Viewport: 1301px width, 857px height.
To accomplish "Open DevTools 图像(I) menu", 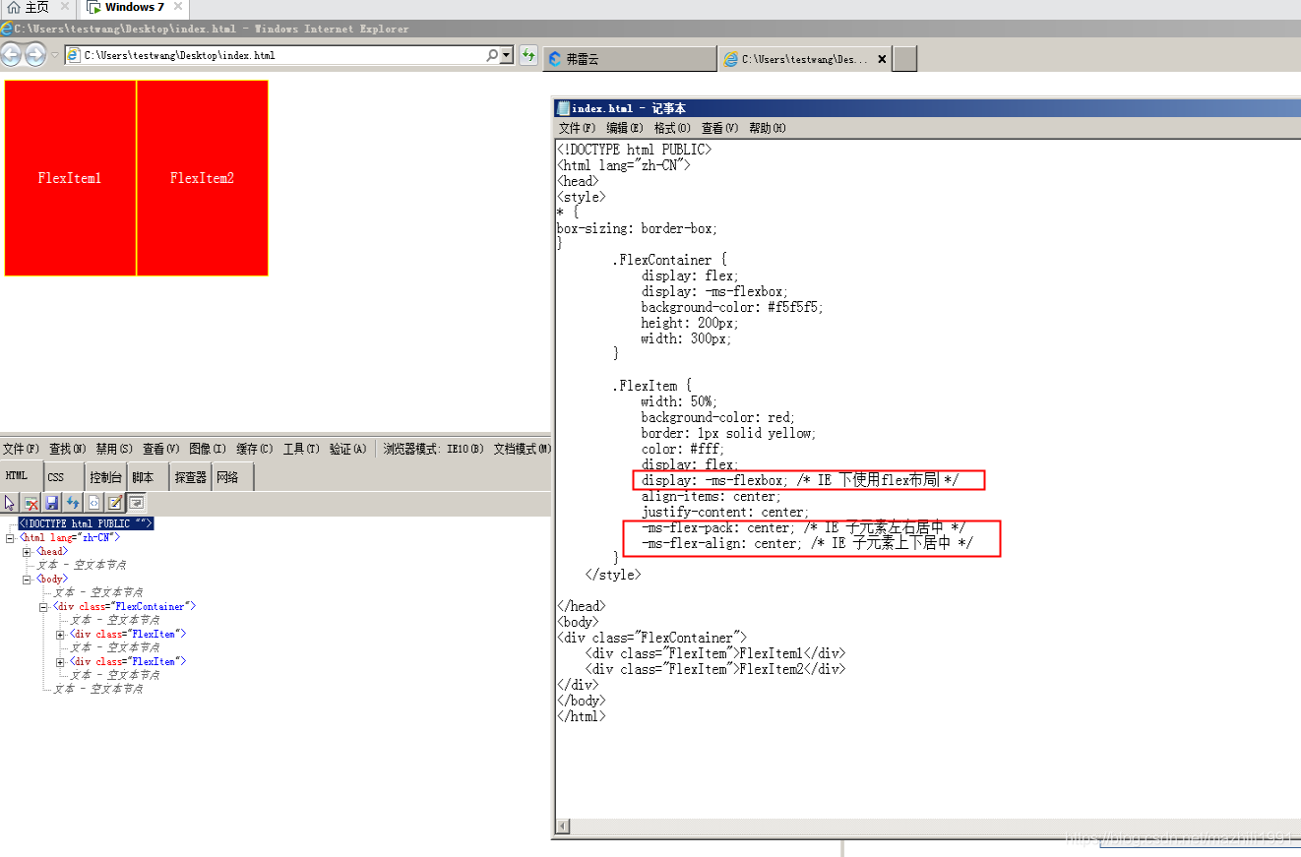I will [x=207, y=449].
